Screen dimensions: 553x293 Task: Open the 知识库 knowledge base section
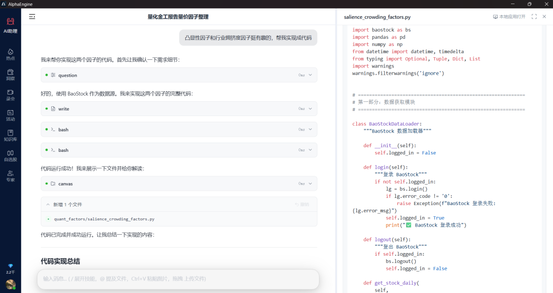point(10,136)
